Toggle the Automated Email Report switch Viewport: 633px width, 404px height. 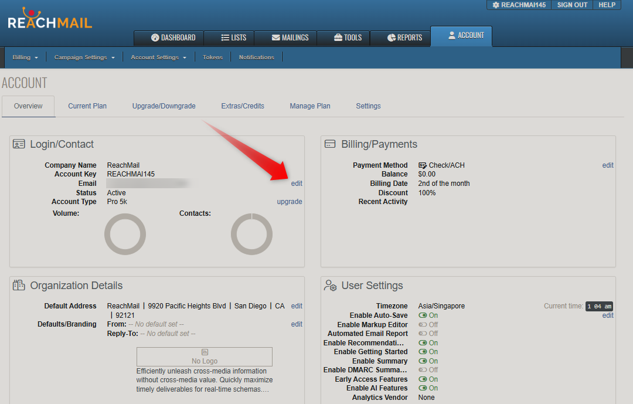click(423, 334)
